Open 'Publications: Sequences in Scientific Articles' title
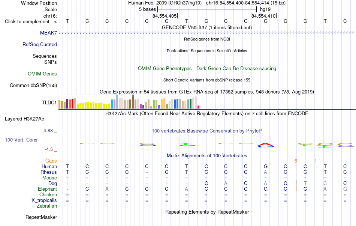 click(207, 51)
